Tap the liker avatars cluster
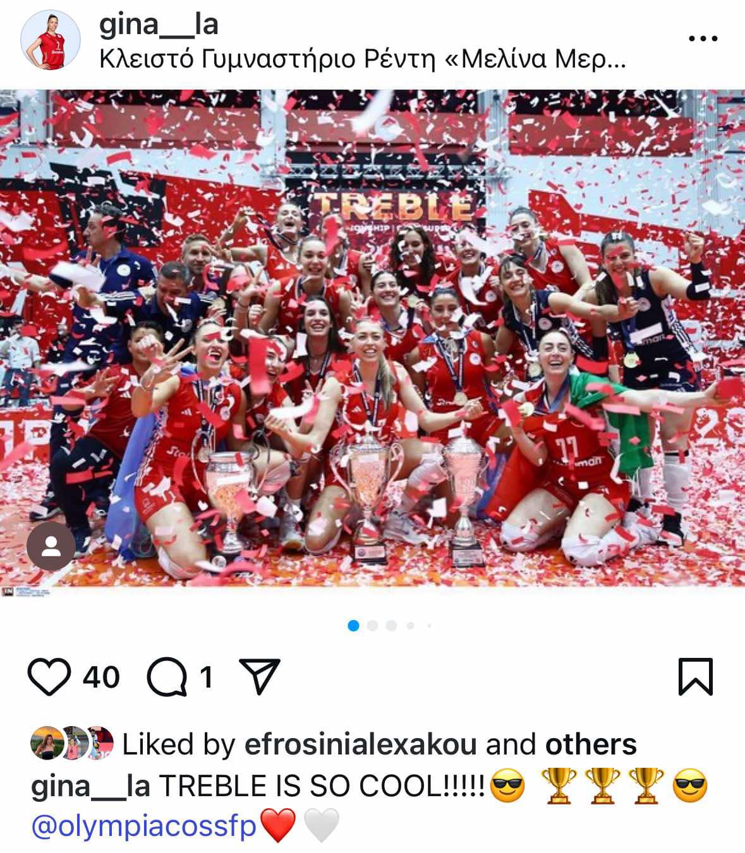This screenshot has height=853, width=745. [x=72, y=743]
